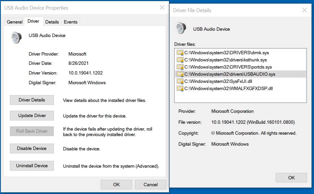Open the Details tab
314x194 pixels.
52,22
